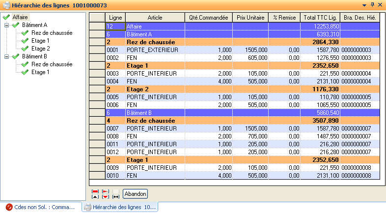Collapse the Bâtiment A tree node
This screenshot has width=386, height=213.
point(6,25)
